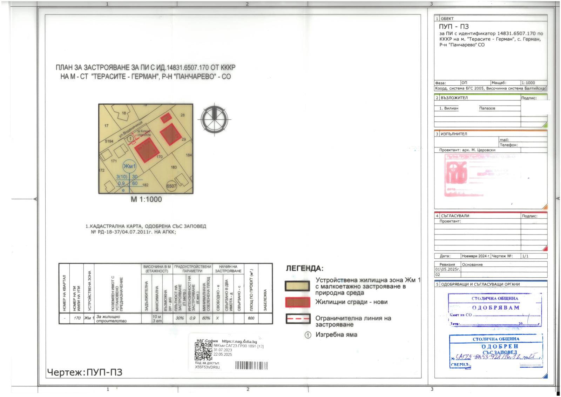Click the small red building near plot 28
The height and width of the screenshot is (397, 561).
(x=166, y=118)
